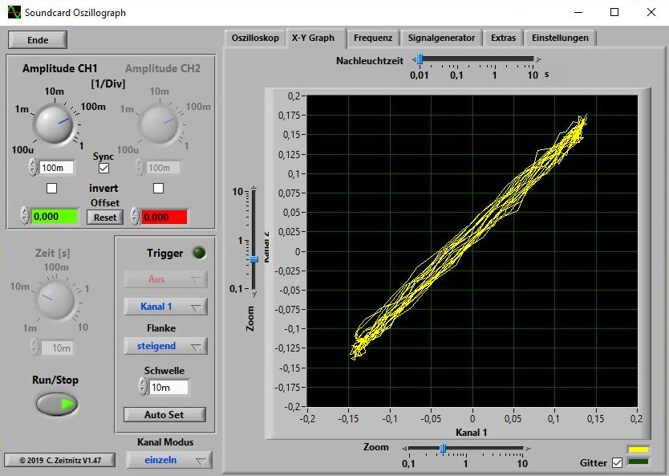Click the Run/Stop green play button
Image resolution: width=669 pixels, height=476 pixels.
point(56,405)
